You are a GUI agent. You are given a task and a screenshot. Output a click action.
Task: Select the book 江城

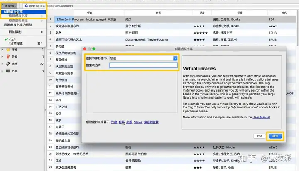59,161
